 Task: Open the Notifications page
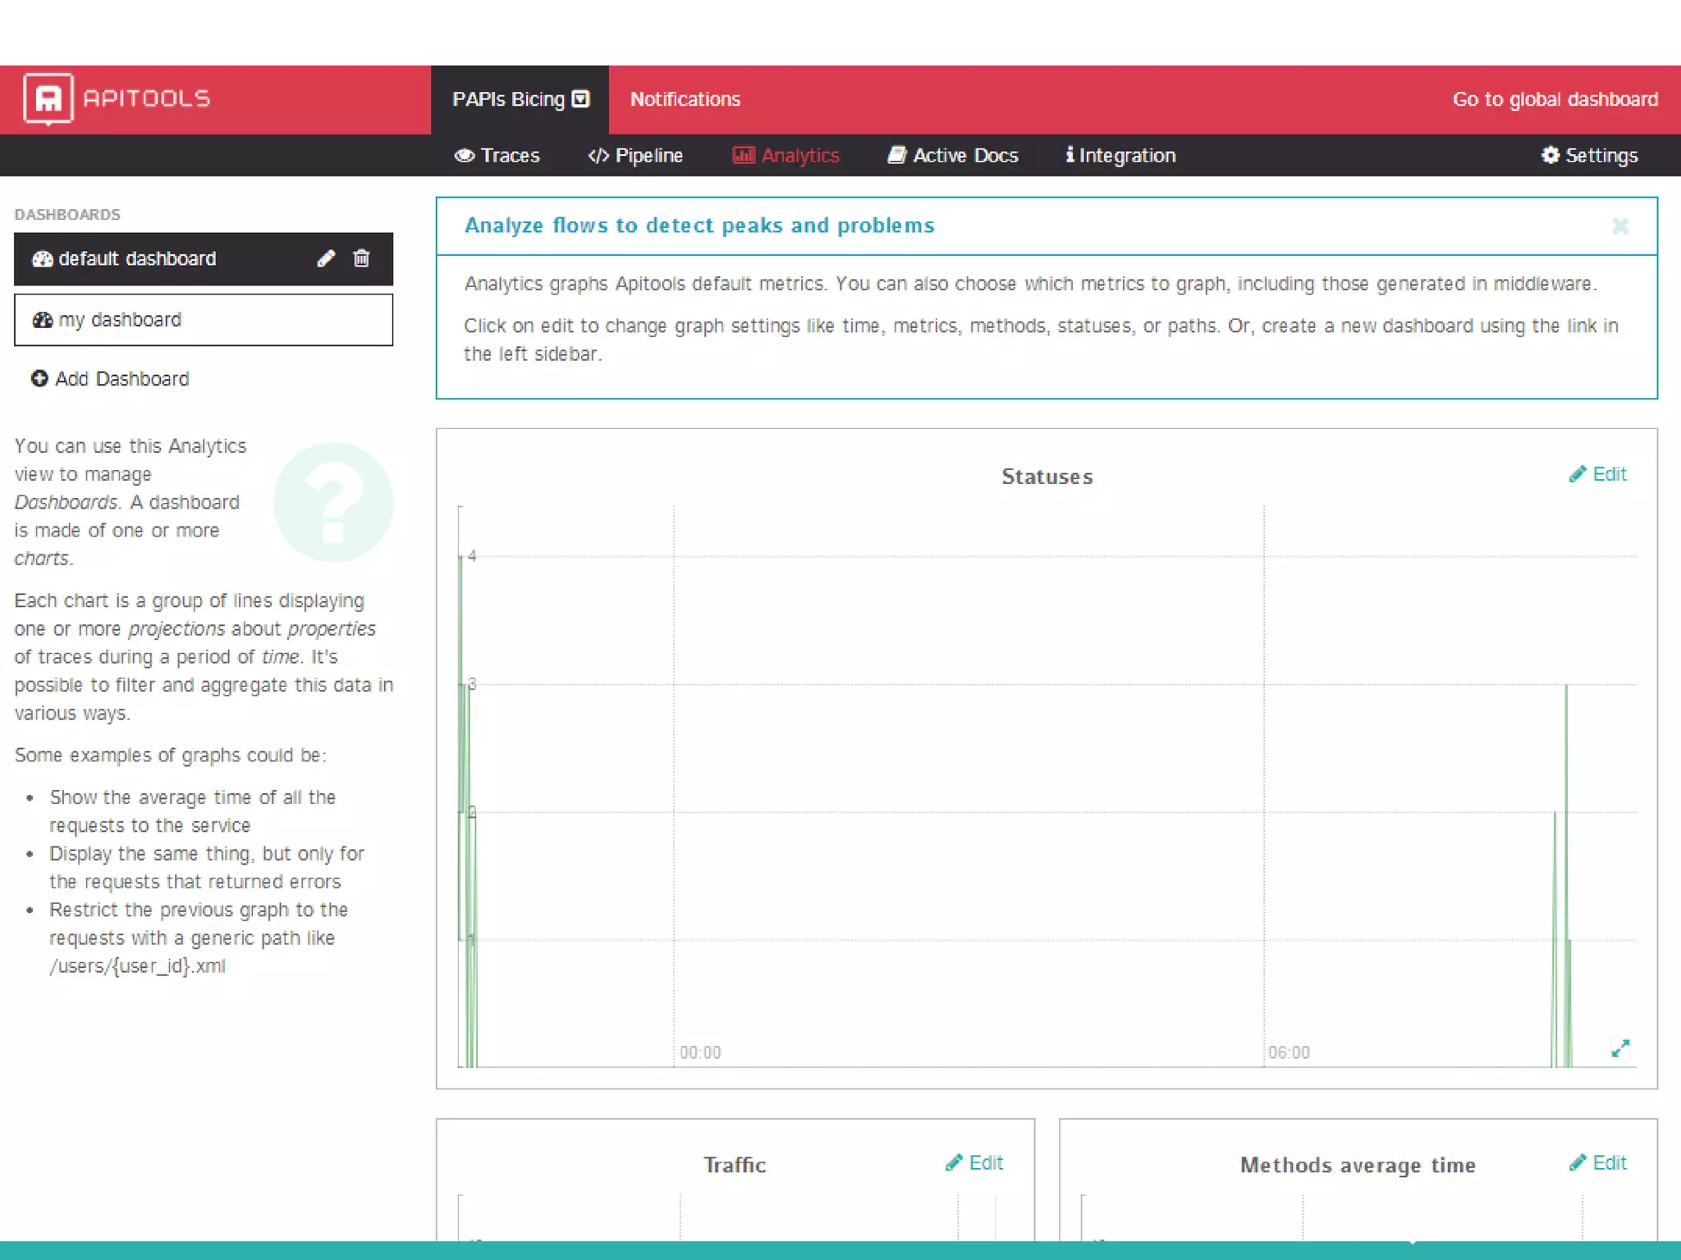coord(685,99)
